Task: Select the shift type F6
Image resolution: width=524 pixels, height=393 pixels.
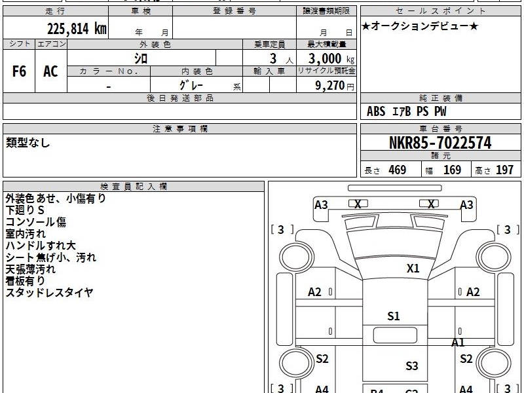Action: (x=19, y=71)
